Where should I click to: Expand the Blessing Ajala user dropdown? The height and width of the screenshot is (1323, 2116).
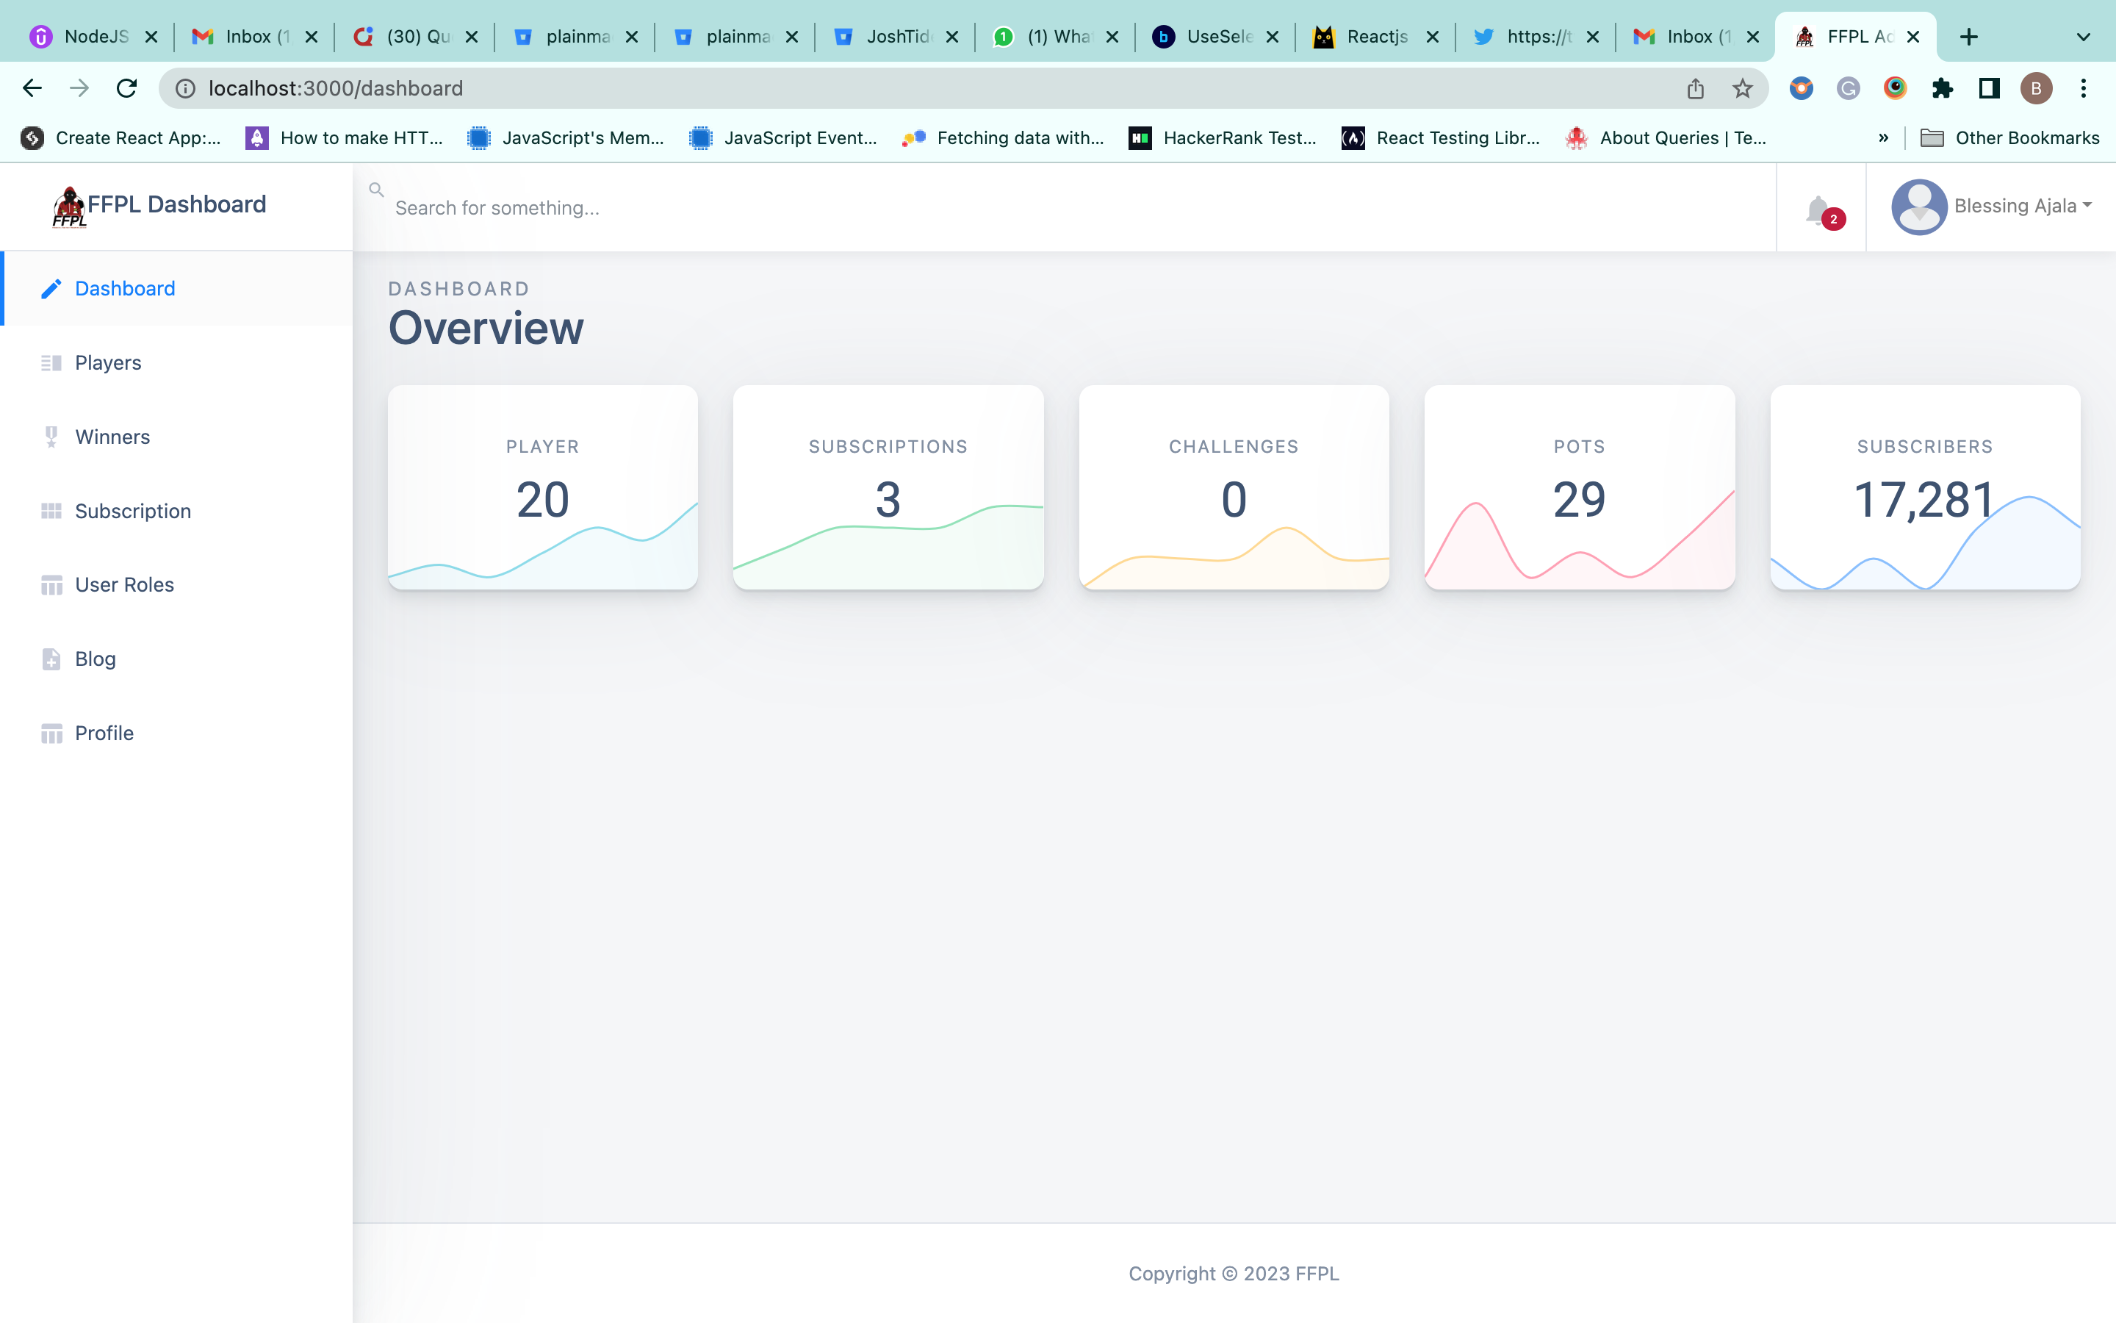pyautogui.click(x=2087, y=207)
